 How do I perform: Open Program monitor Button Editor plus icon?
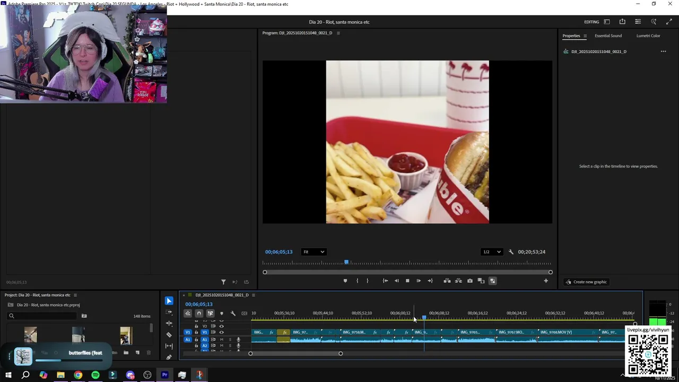click(x=546, y=281)
